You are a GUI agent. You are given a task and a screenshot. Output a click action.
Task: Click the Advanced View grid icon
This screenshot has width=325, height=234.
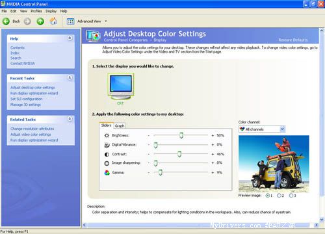pyautogui.click(x=70, y=21)
